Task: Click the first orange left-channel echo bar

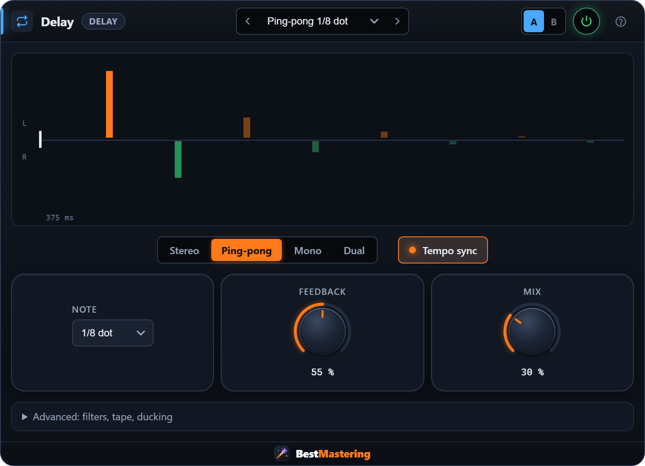Action: [x=109, y=104]
